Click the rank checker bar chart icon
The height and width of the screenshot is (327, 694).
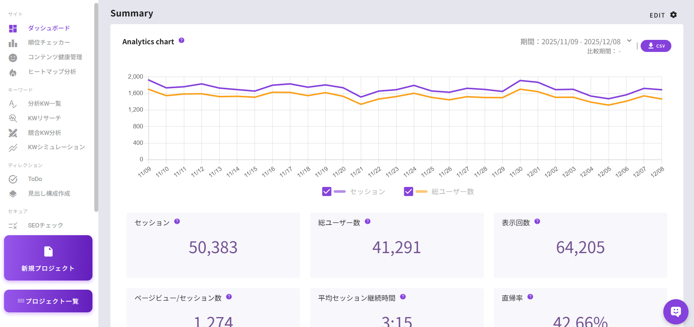(x=13, y=43)
